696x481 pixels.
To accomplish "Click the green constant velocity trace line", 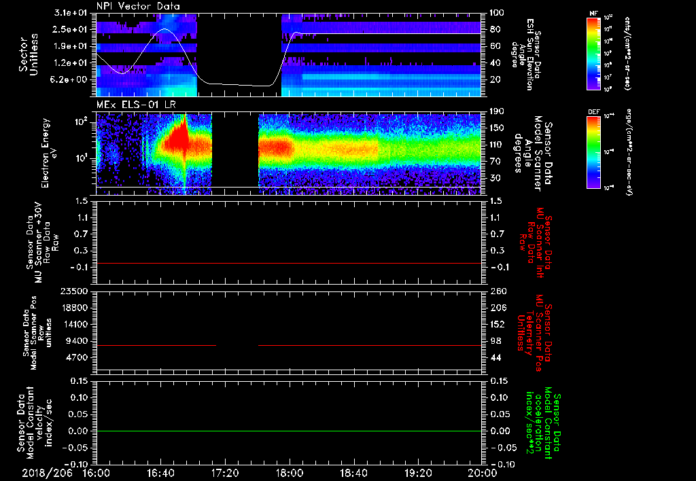I will tap(289, 431).
